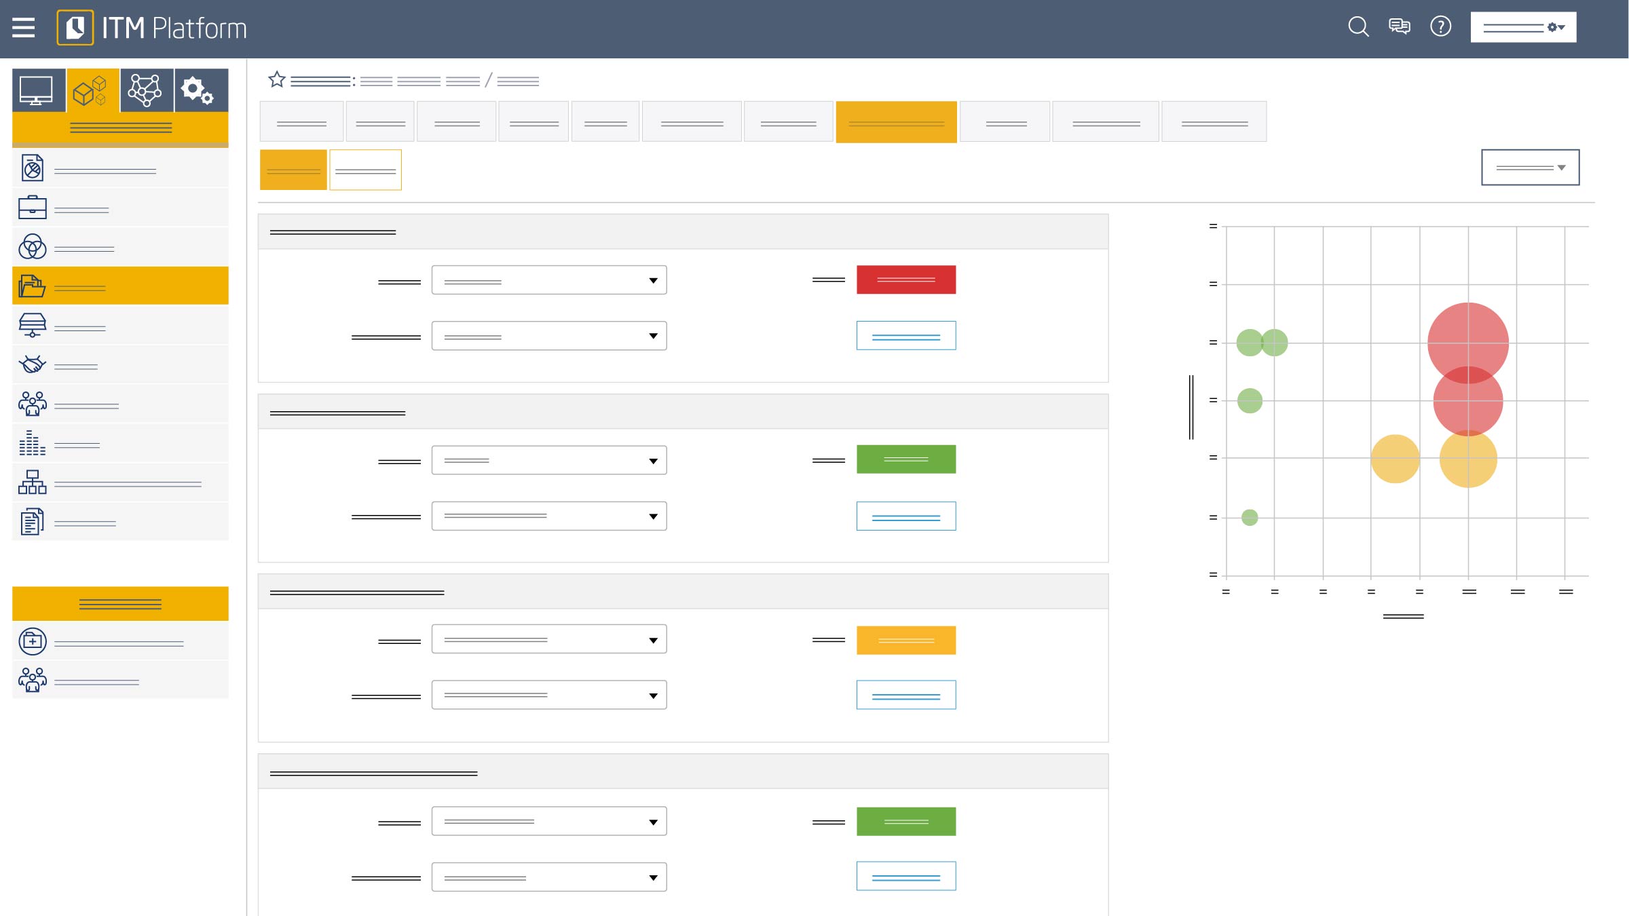1629x916 pixels.
Task: Select the last top tab on right
Action: tap(1214, 122)
